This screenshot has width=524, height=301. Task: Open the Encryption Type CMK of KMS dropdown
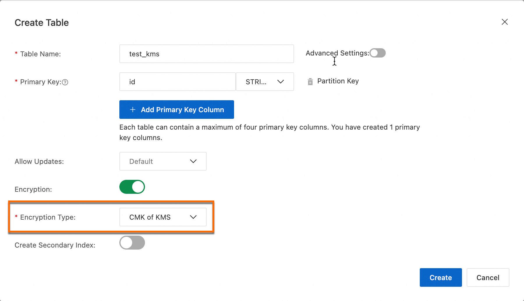(x=163, y=217)
